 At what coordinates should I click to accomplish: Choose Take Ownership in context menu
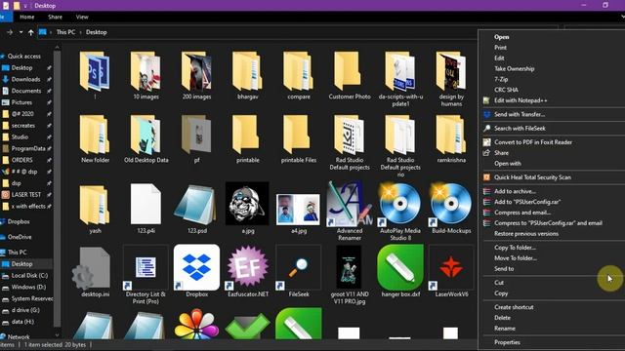pos(515,69)
